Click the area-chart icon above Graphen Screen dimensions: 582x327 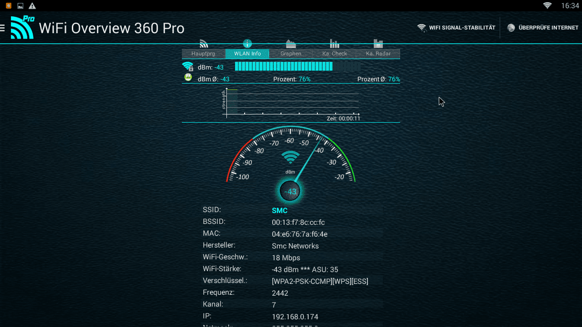[x=291, y=44]
